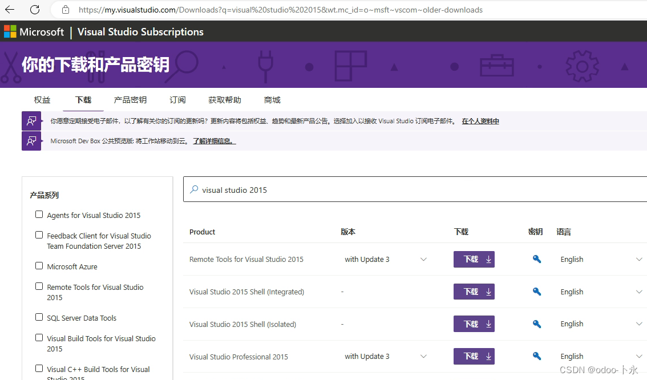Check Agents for Visual Studio 2015 filter

[39, 215]
